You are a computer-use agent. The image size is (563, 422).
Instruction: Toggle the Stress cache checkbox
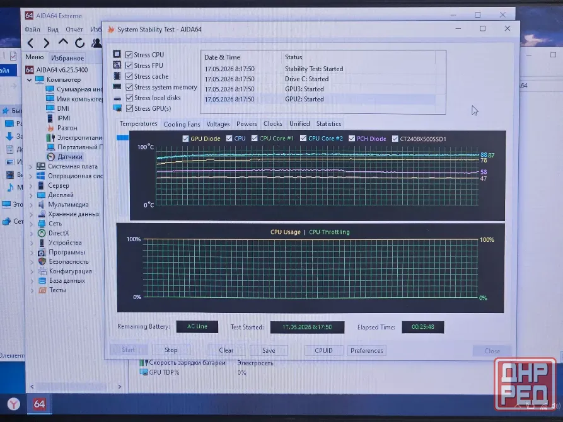pos(129,76)
